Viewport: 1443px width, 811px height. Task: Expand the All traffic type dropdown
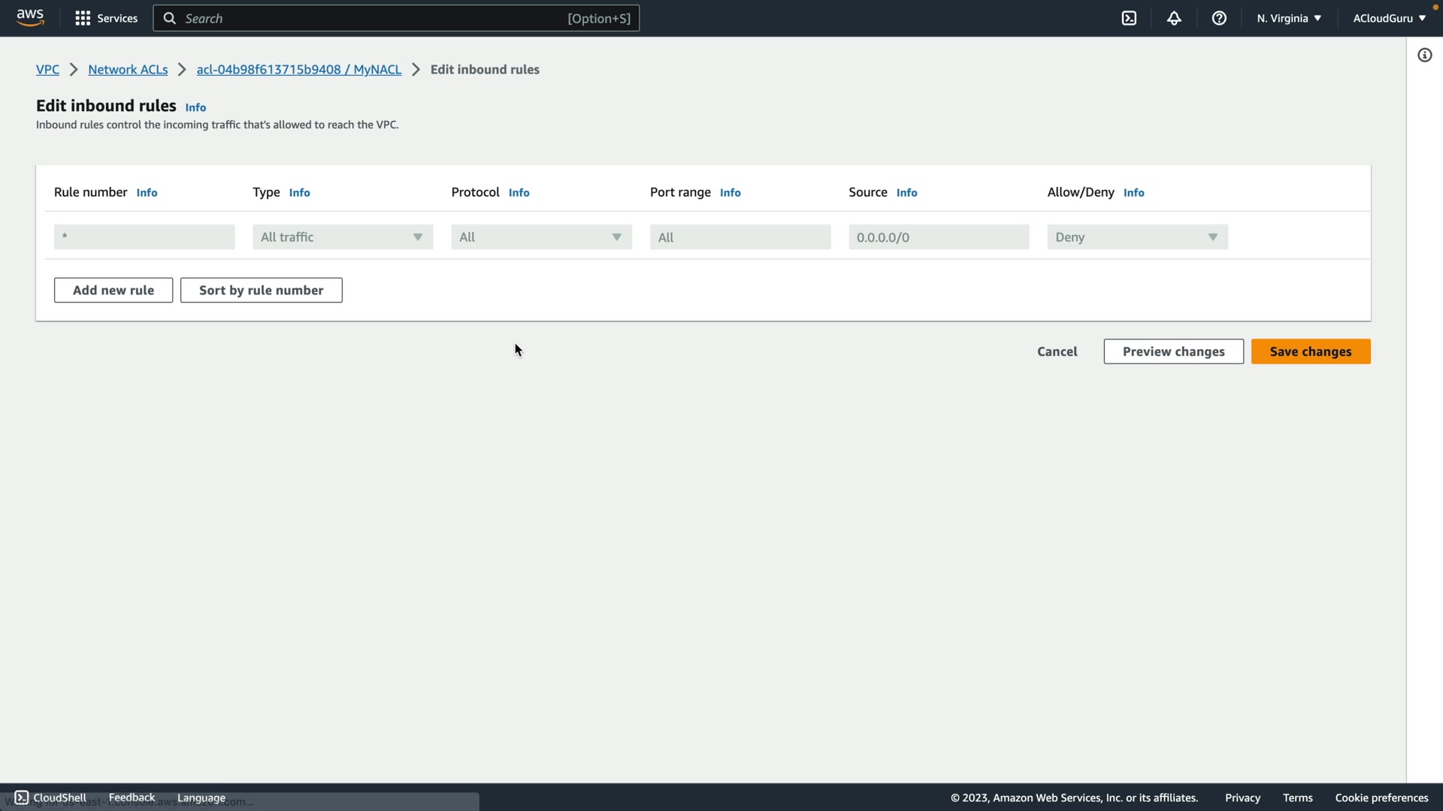pos(343,237)
